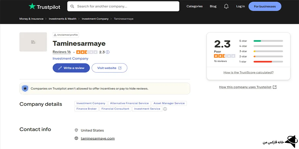Select the Finance Broker category tag

click(87, 109)
